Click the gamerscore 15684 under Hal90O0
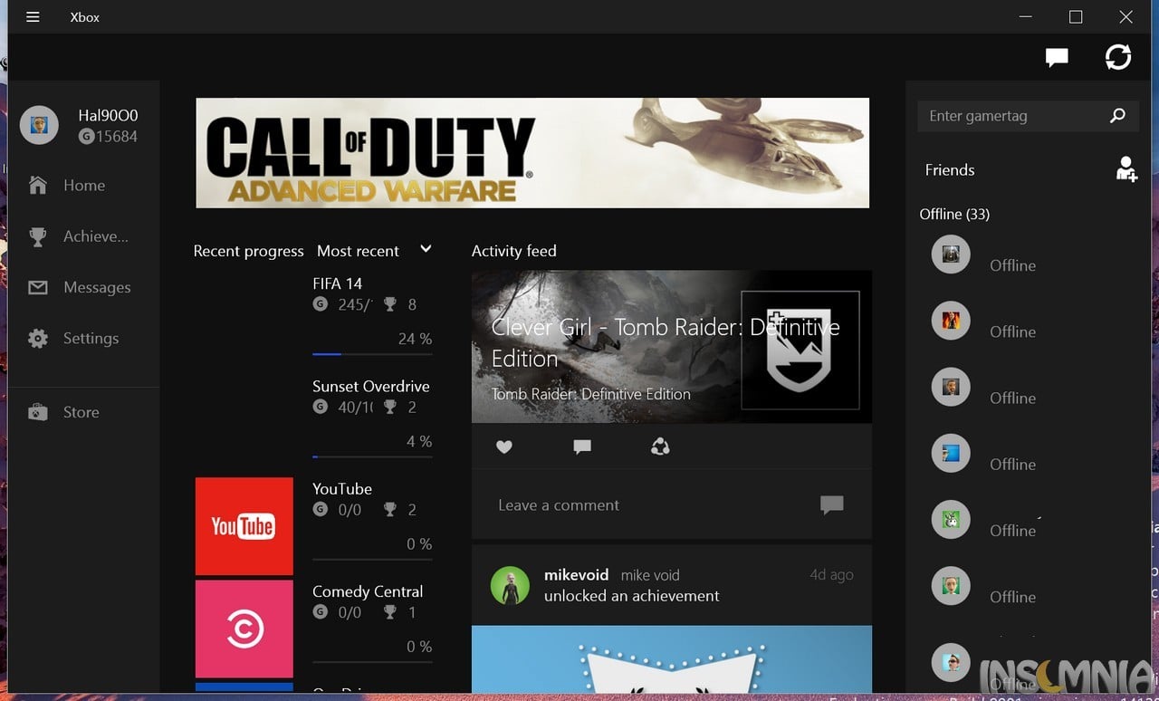Viewport: 1159px width, 701px height. (108, 137)
